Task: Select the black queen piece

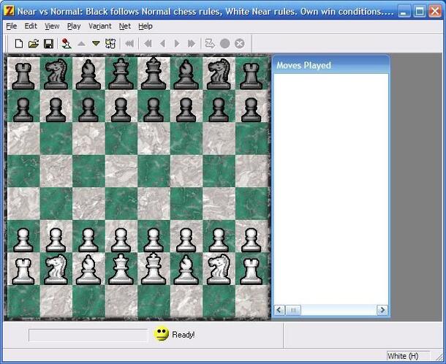Action: (120, 74)
